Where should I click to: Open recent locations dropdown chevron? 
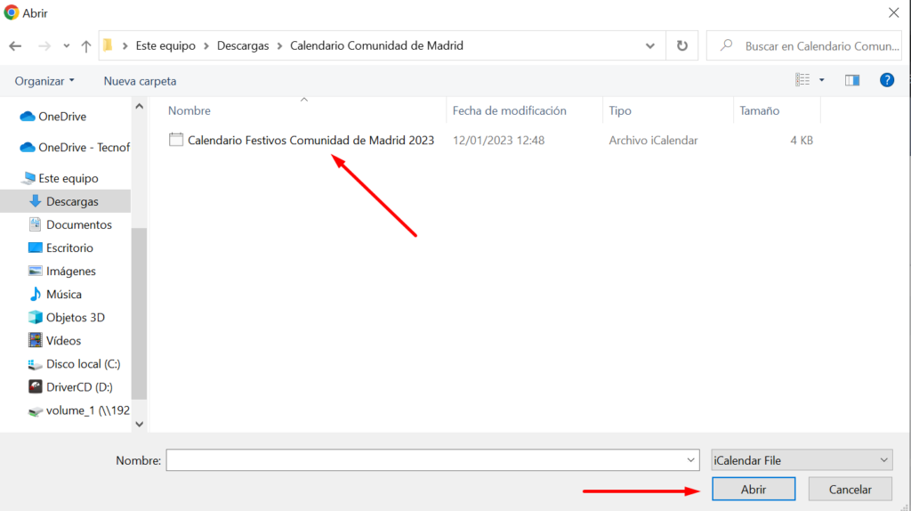(x=66, y=46)
